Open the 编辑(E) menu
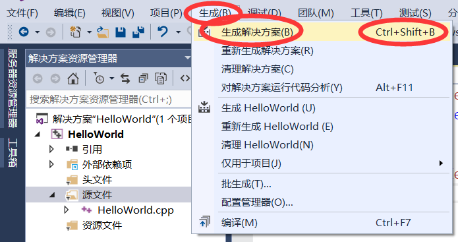 pos(69,13)
